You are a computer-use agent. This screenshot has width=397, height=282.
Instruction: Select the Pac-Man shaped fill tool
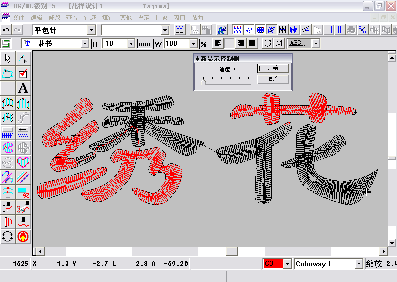tap(8, 147)
